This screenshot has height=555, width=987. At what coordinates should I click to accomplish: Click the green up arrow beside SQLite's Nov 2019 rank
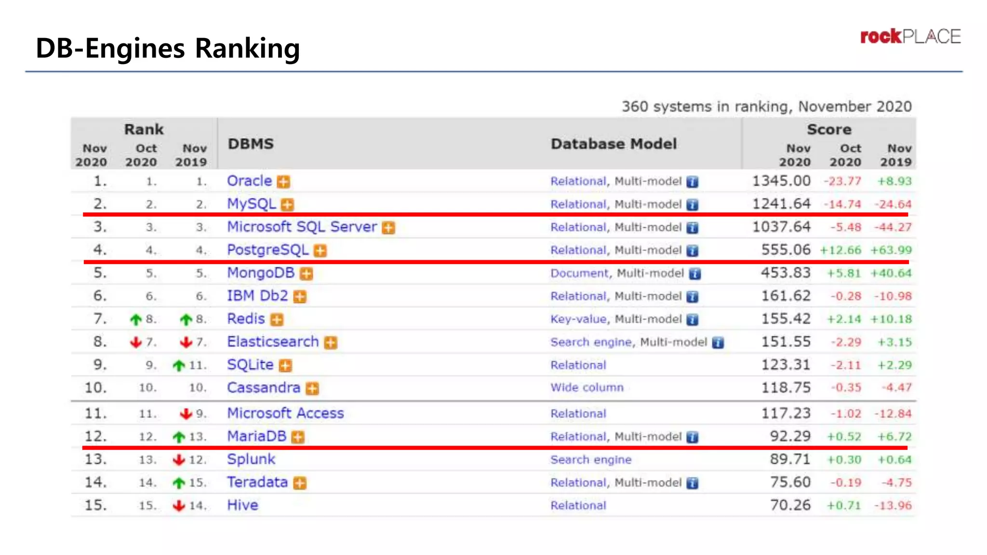tap(179, 366)
